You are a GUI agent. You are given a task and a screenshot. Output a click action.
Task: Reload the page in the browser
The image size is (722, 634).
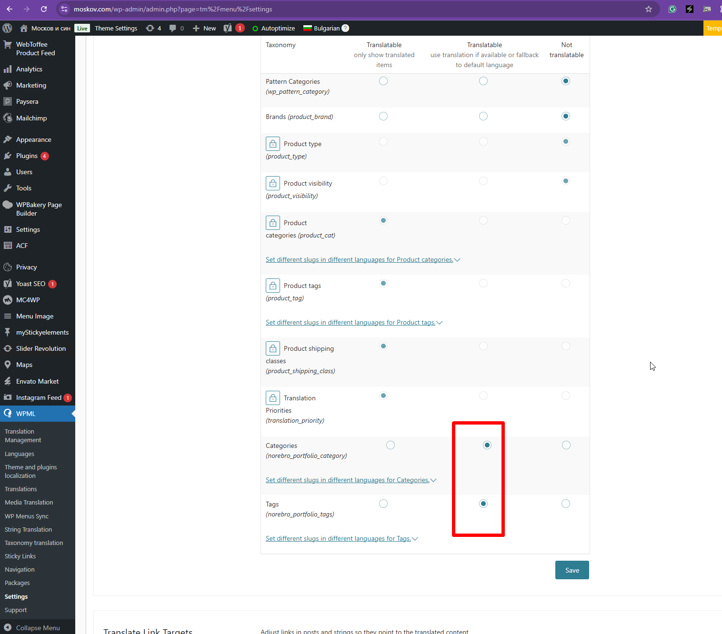[x=44, y=9]
